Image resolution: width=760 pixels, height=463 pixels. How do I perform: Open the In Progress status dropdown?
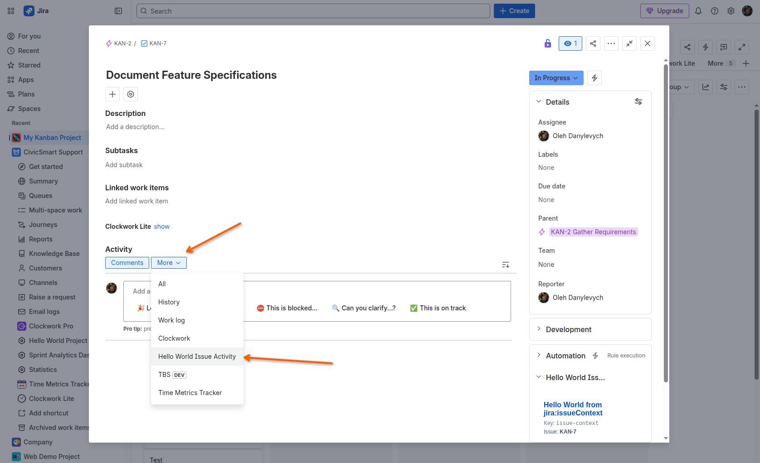(556, 78)
